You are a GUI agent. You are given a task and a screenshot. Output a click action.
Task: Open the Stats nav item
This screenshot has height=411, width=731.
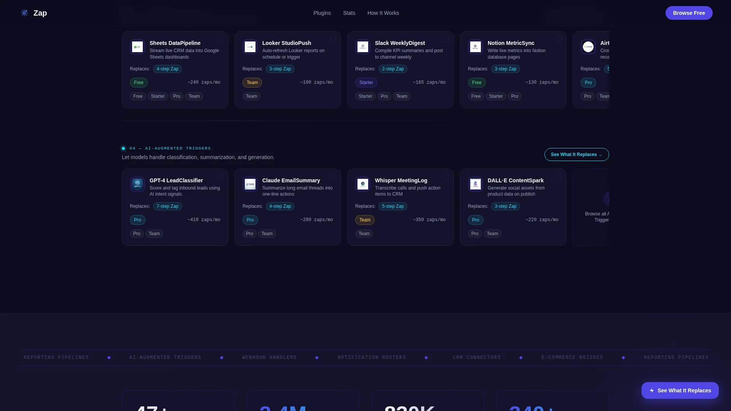tap(349, 13)
